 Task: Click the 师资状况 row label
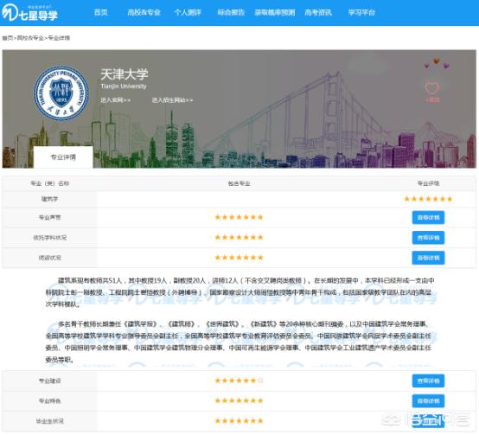49,258
